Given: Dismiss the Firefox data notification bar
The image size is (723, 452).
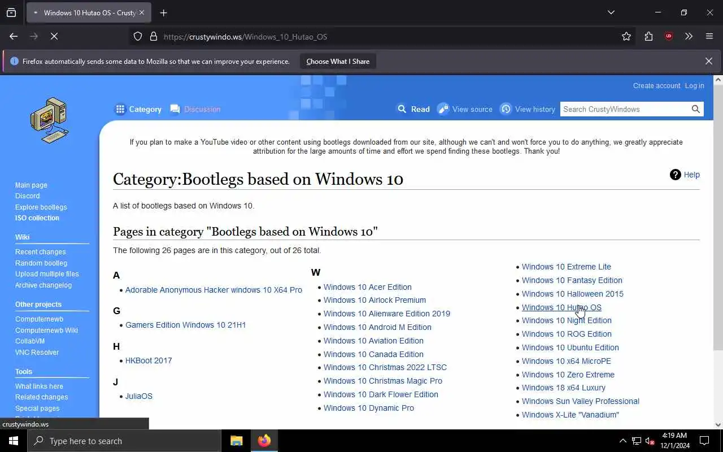Looking at the screenshot, I should pyautogui.click(x=708, y=61).
